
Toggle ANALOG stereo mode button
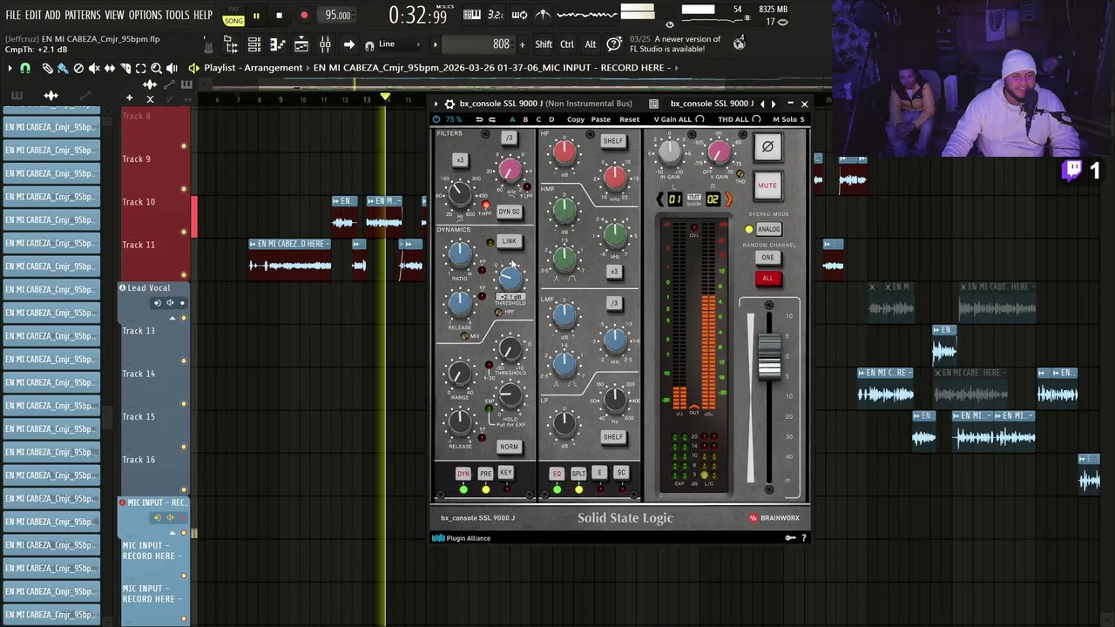[x=768, y=229]
